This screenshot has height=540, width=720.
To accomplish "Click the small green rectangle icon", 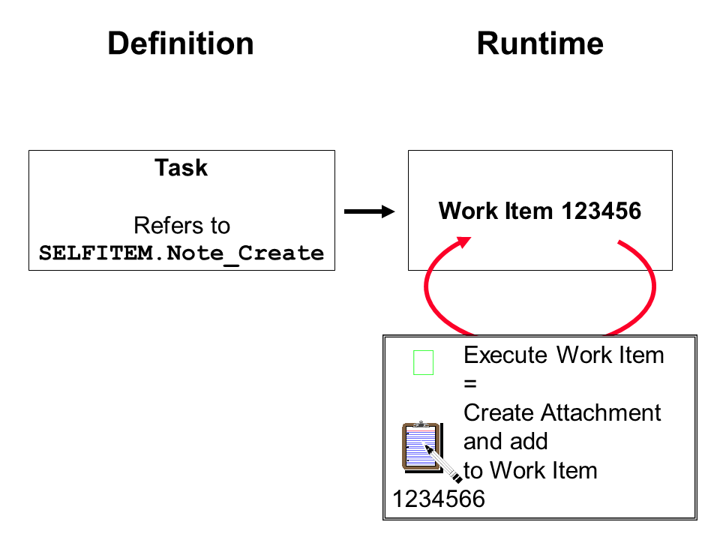I will [424, 362].
